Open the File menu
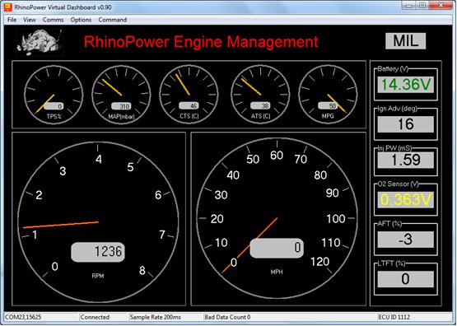Viewport: 457px width, 326px height. [x=12, y=20]
